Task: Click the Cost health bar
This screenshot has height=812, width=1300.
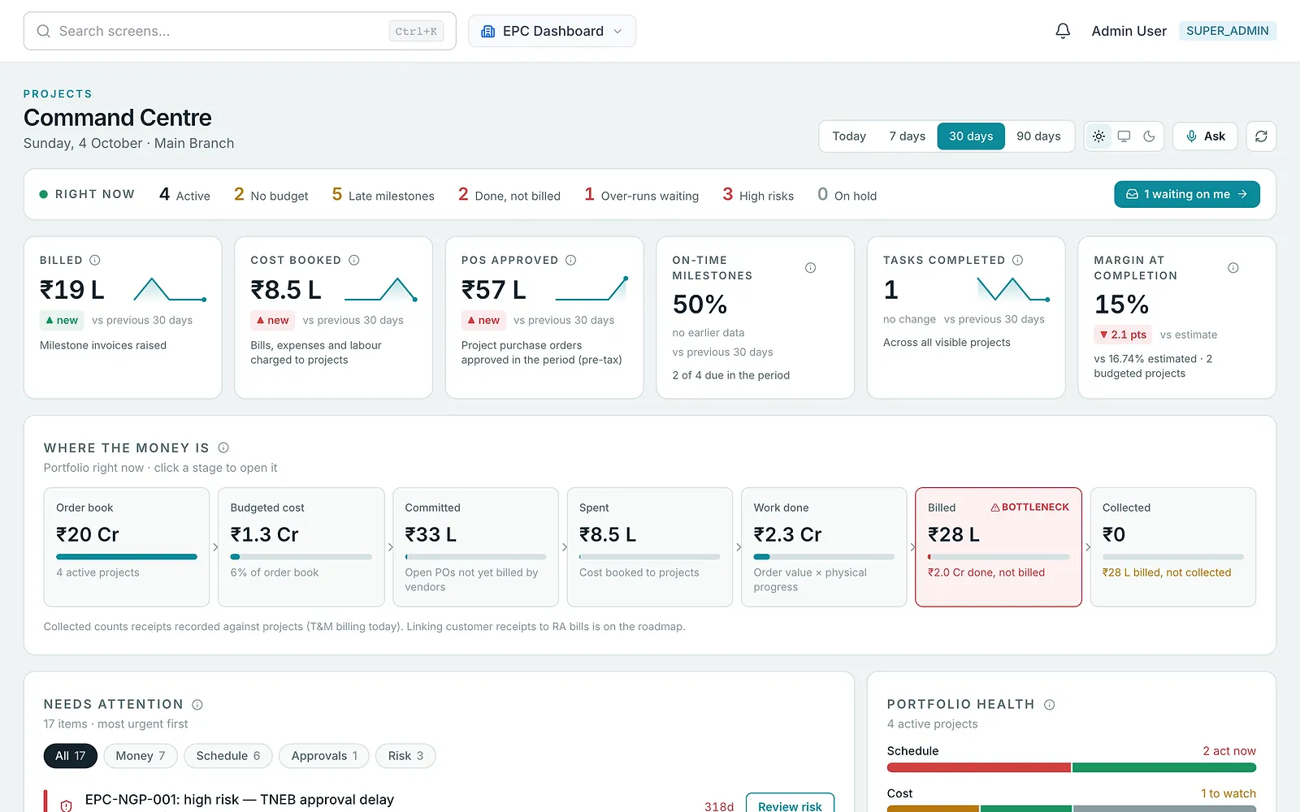Action: point(1072,809)
